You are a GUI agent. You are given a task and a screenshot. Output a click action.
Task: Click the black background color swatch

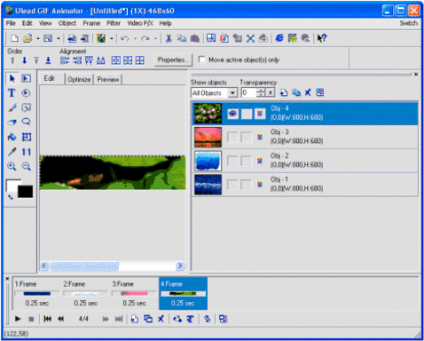point(26,192)
